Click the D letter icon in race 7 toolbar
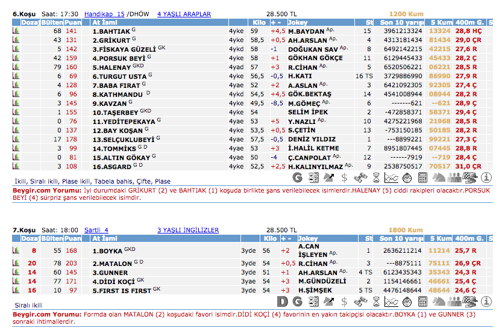 click(x=282, y=301)
